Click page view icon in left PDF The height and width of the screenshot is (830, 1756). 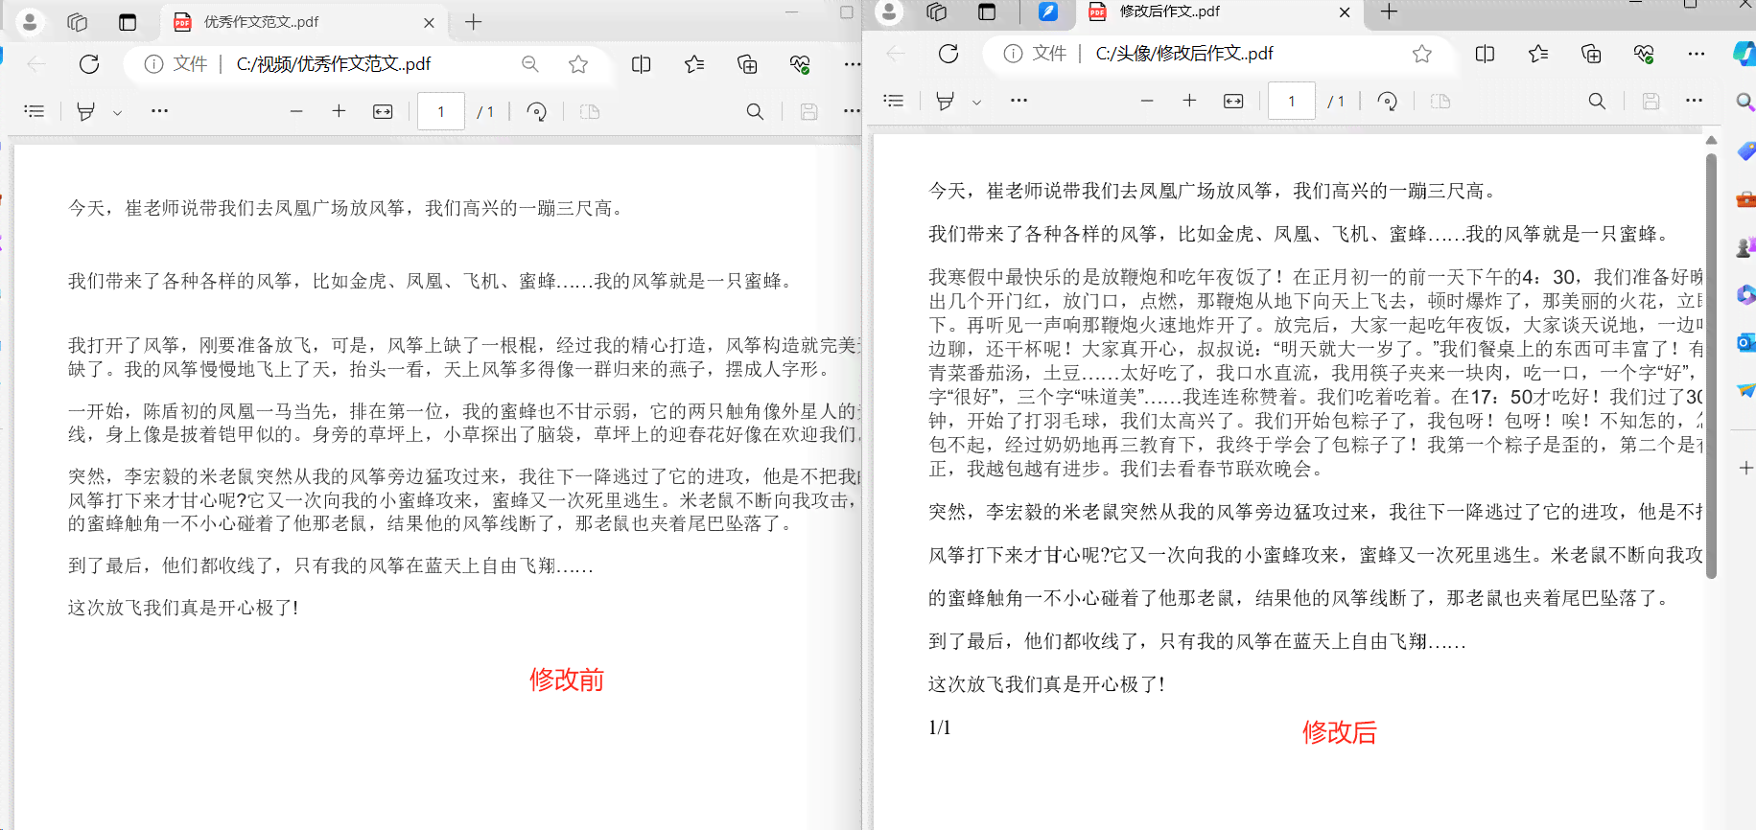590,111
